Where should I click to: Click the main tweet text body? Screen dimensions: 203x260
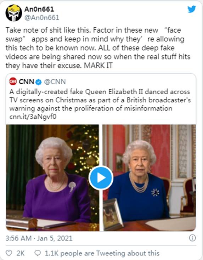tap(98, 48)
